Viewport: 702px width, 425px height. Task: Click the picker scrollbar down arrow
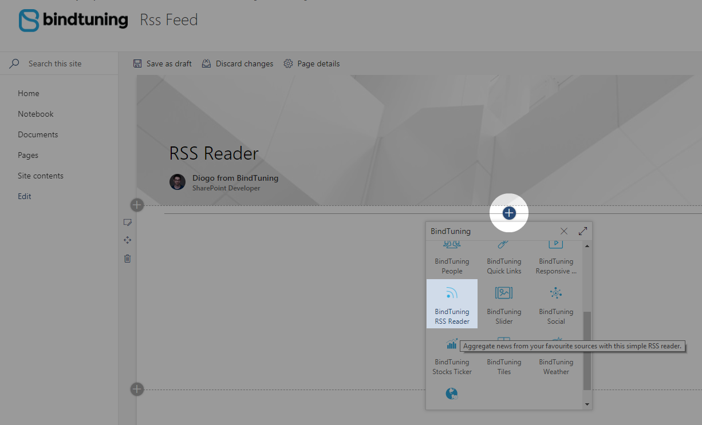(587, 404)
